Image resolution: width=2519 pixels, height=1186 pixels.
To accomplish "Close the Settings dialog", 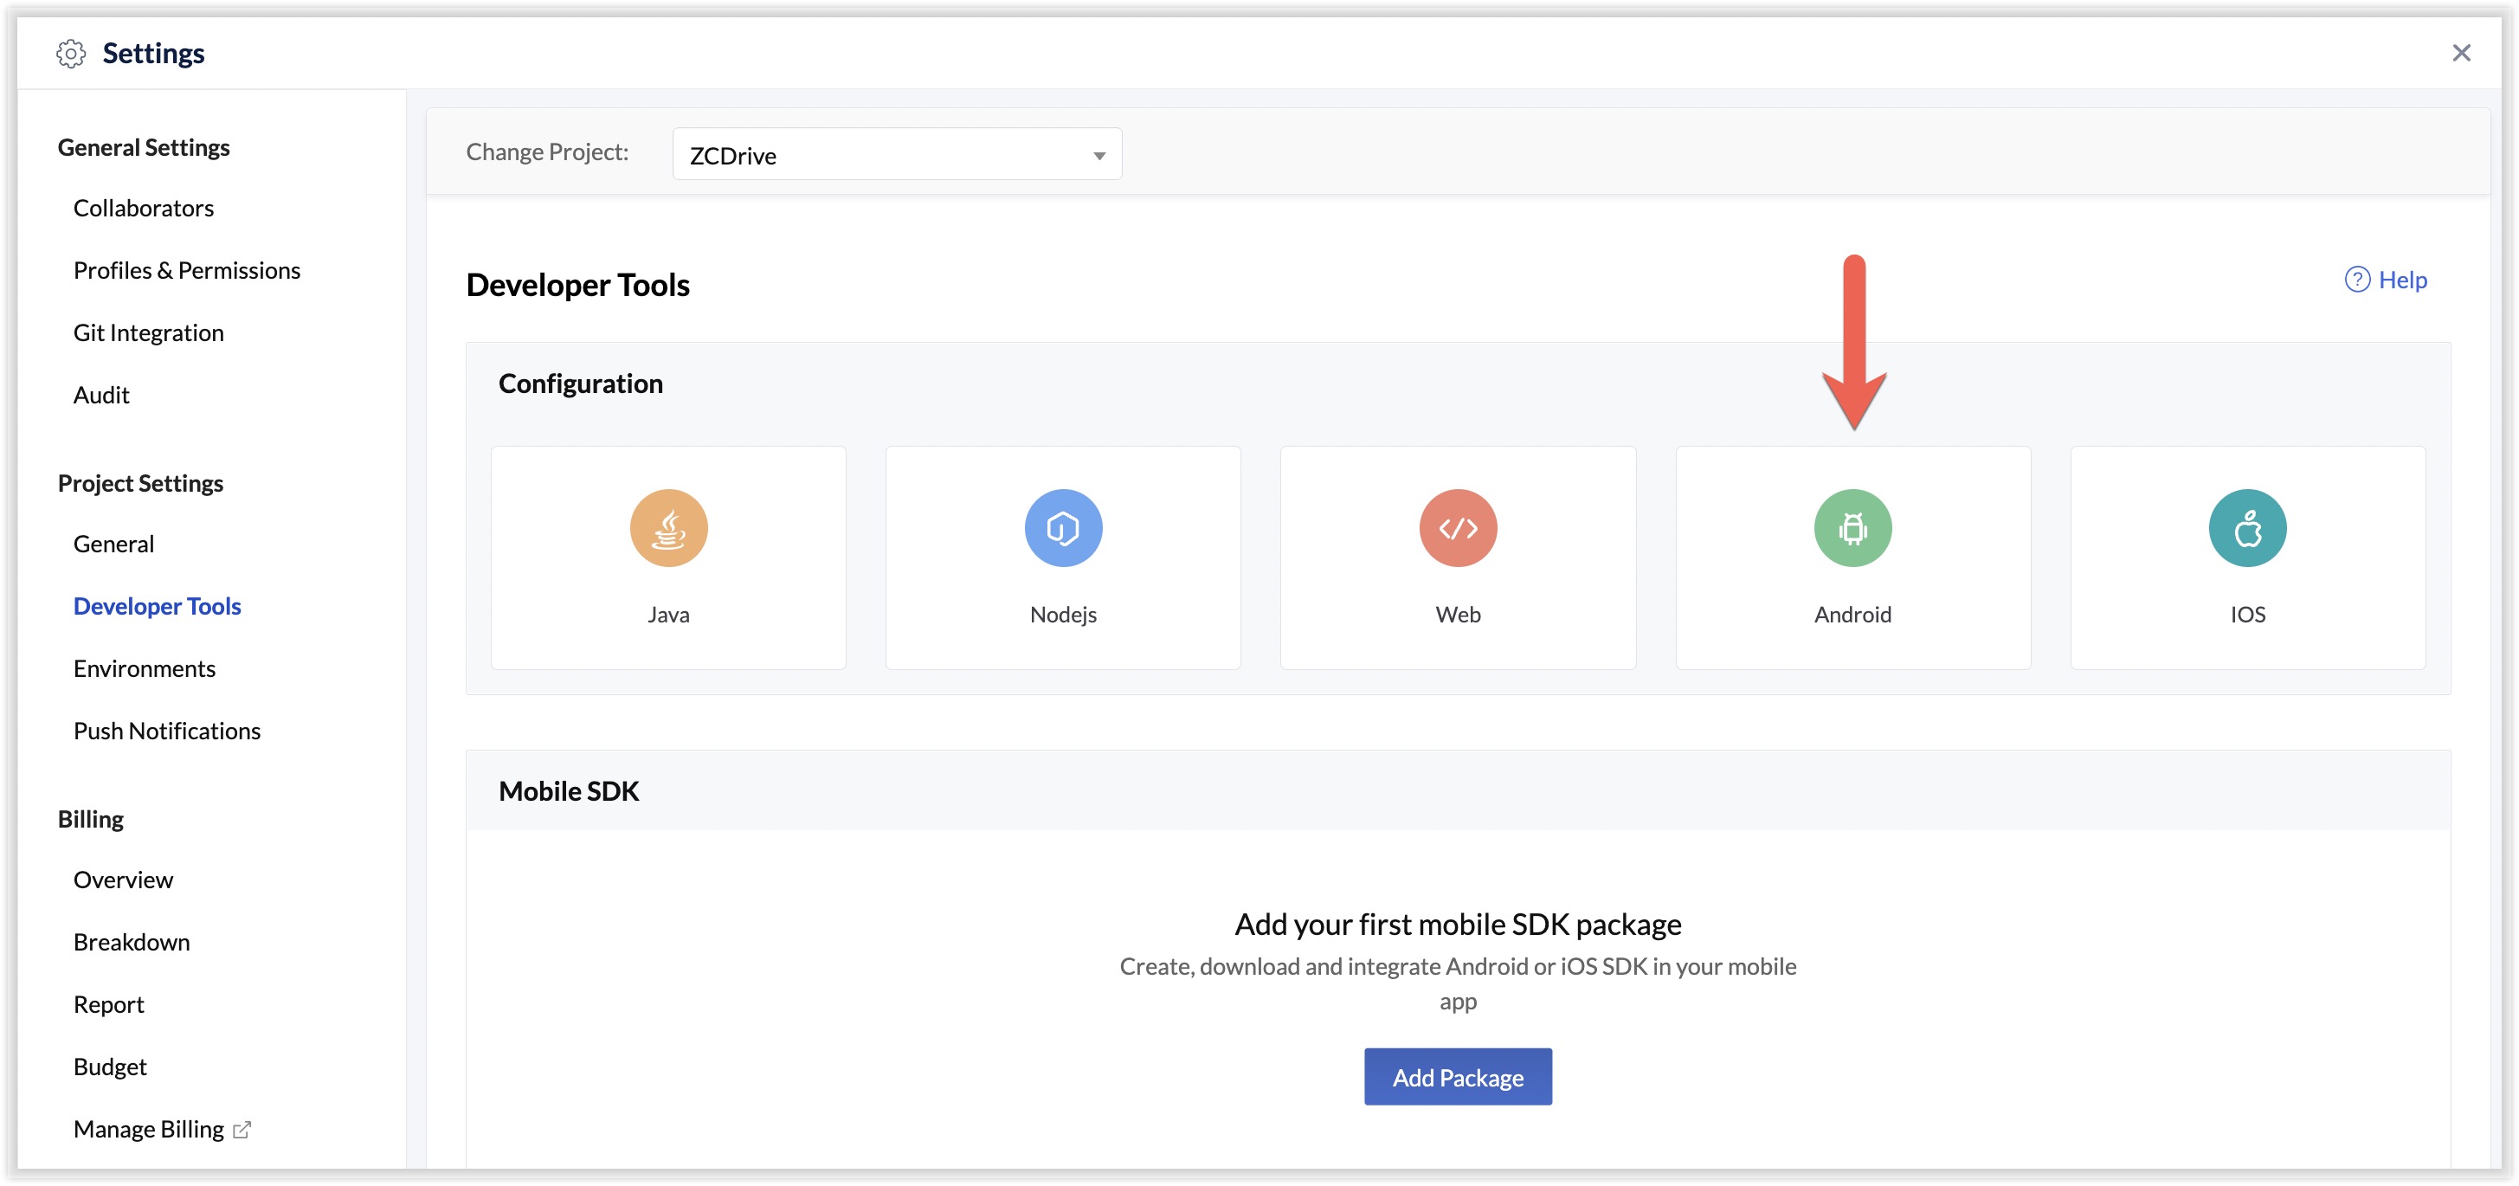I will pyautogui.click(x=2460, y=53).
